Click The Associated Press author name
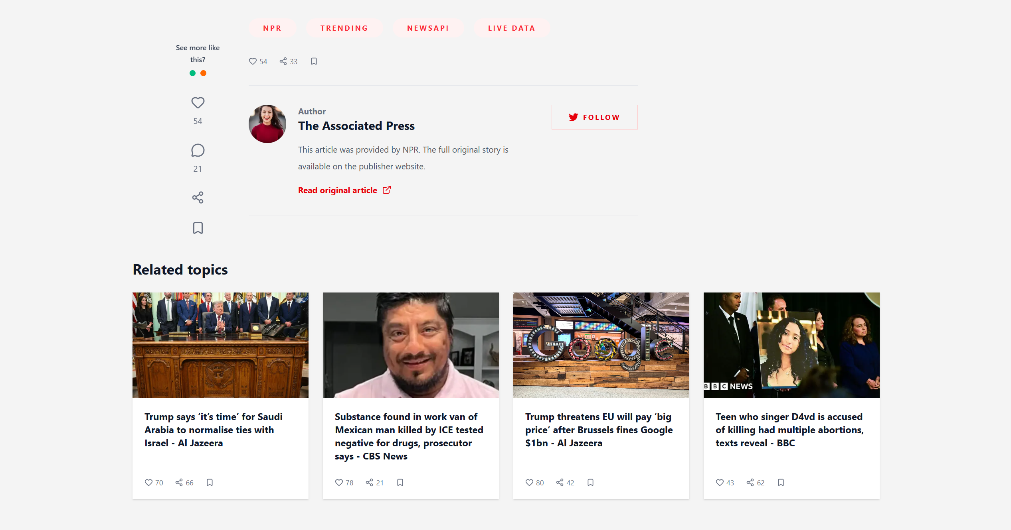This screenshot has height=530, width=1011. tap(356, 126)
